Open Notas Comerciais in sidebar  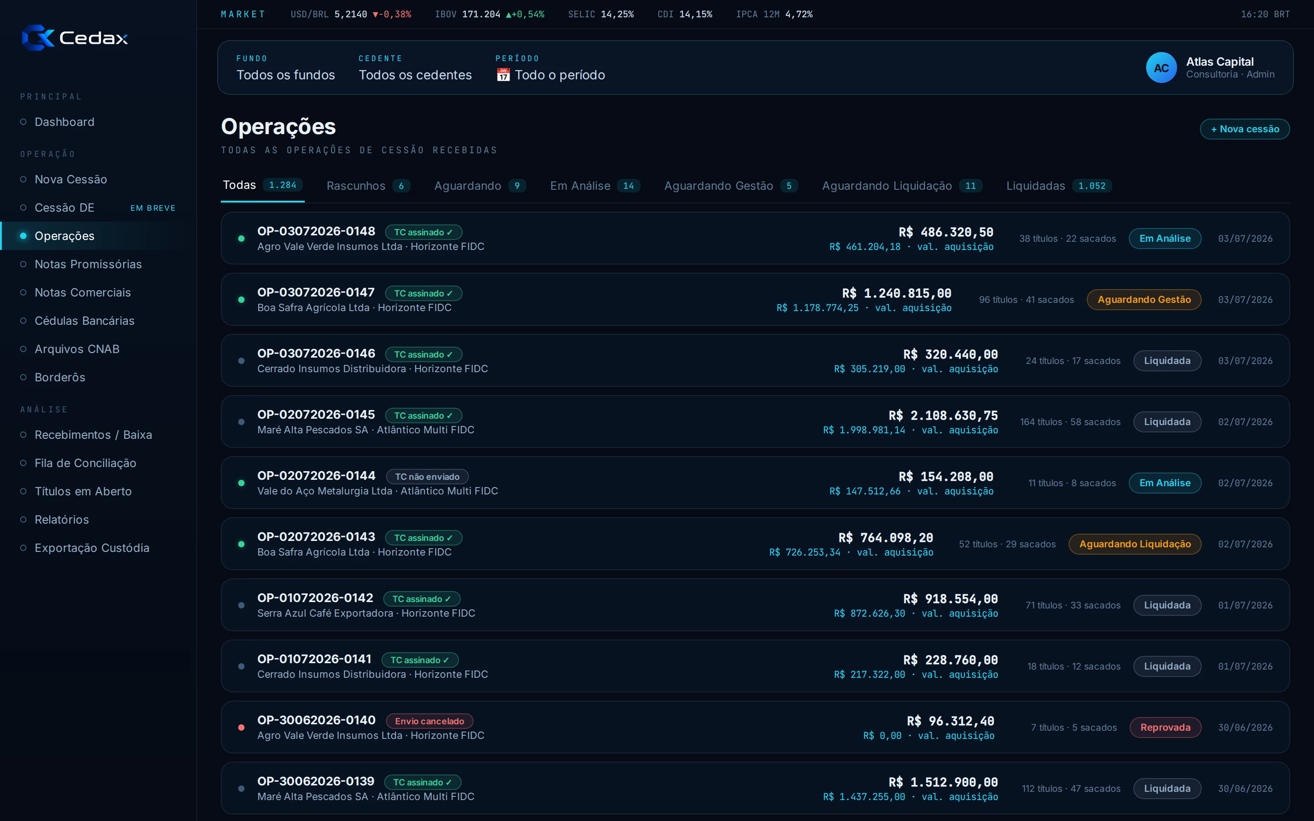[x=98, y=292]
